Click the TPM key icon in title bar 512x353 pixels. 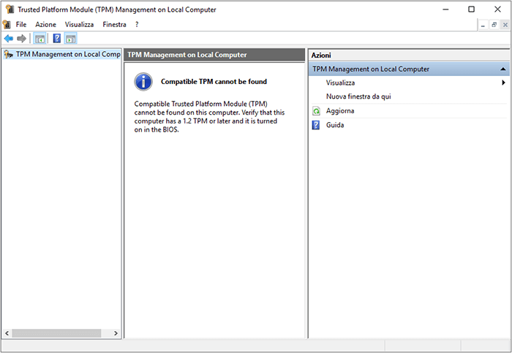click(x=10, y=9)
